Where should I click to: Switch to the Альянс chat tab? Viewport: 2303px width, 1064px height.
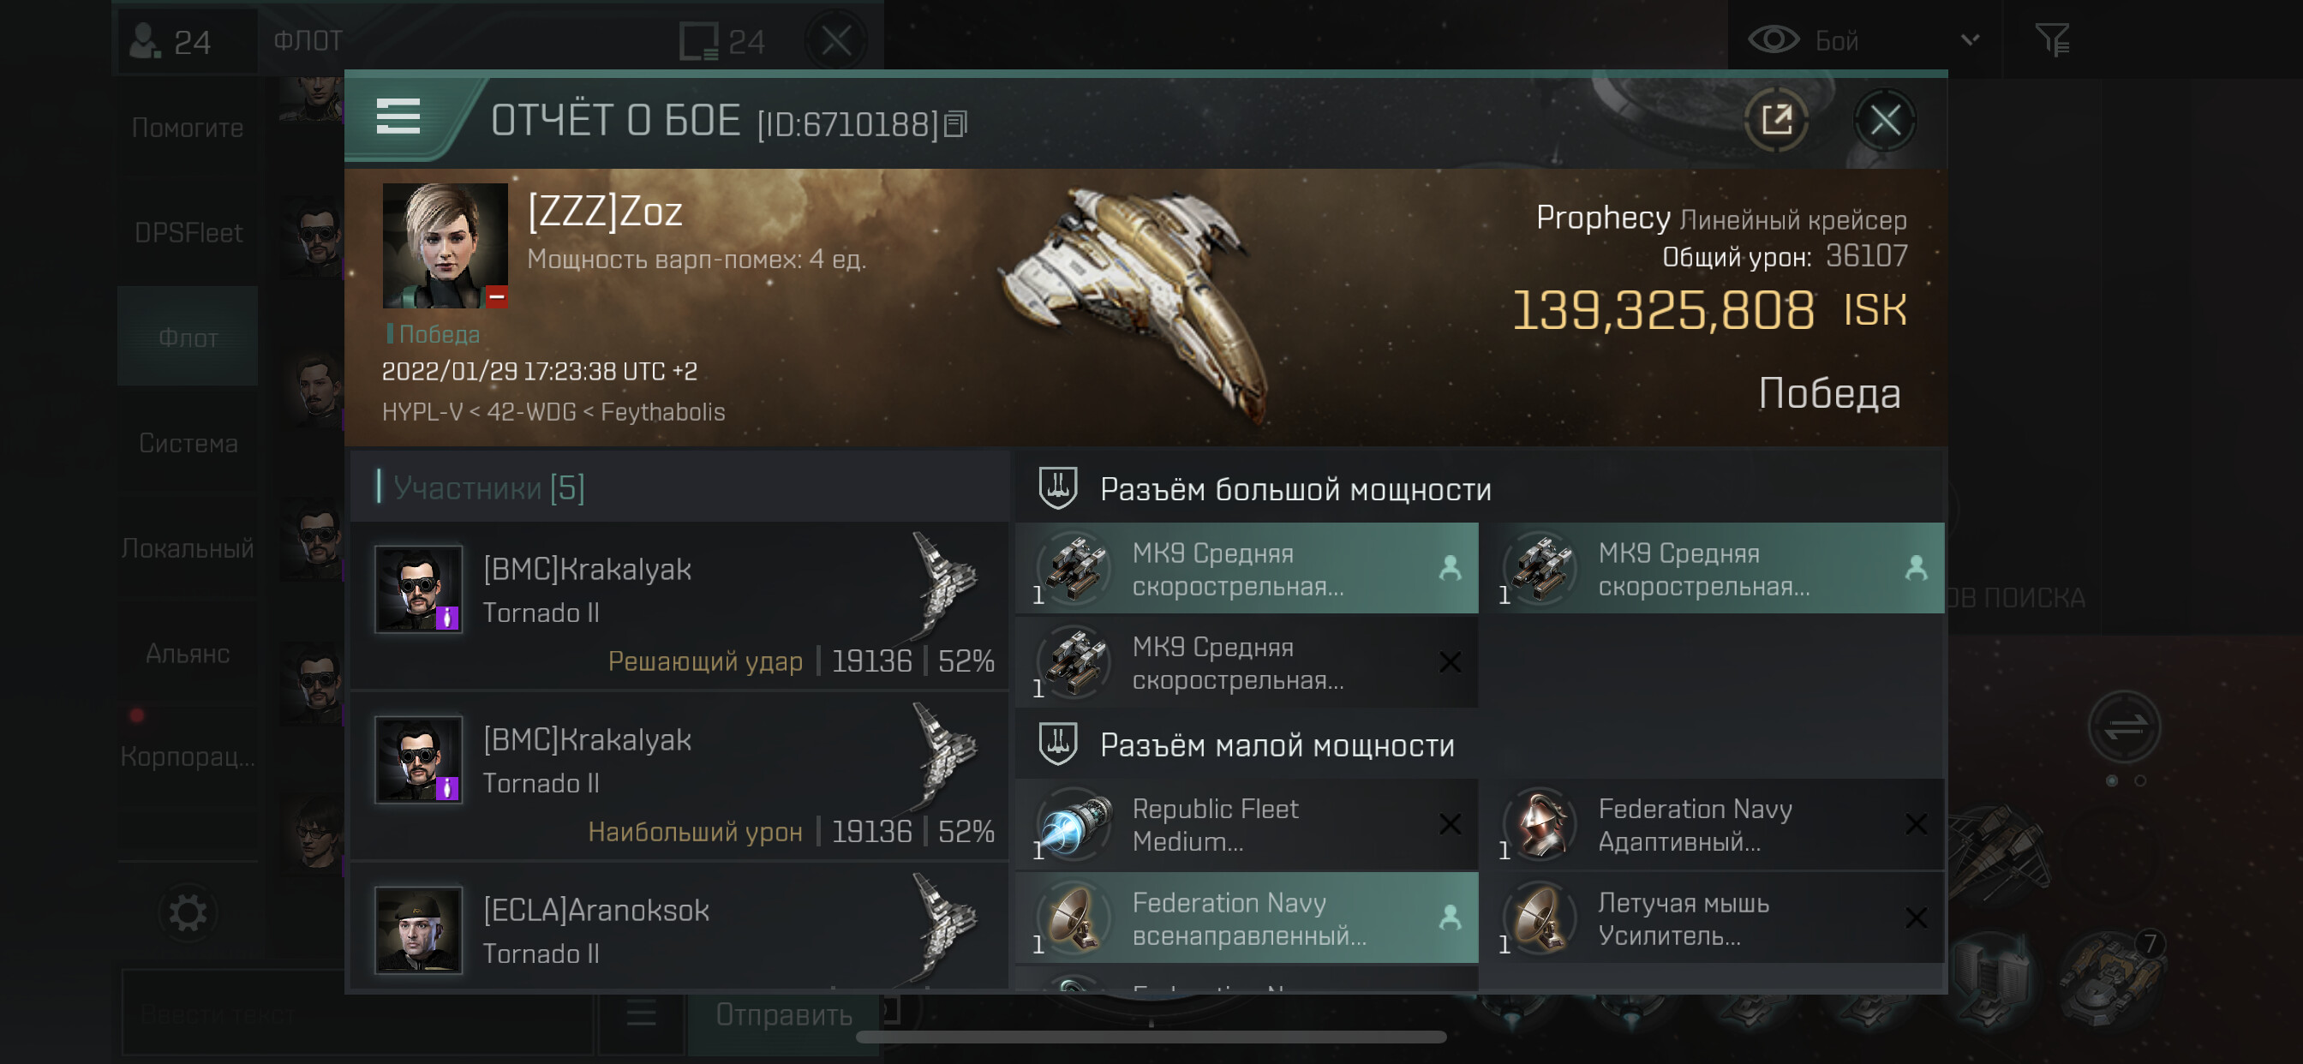188,654
